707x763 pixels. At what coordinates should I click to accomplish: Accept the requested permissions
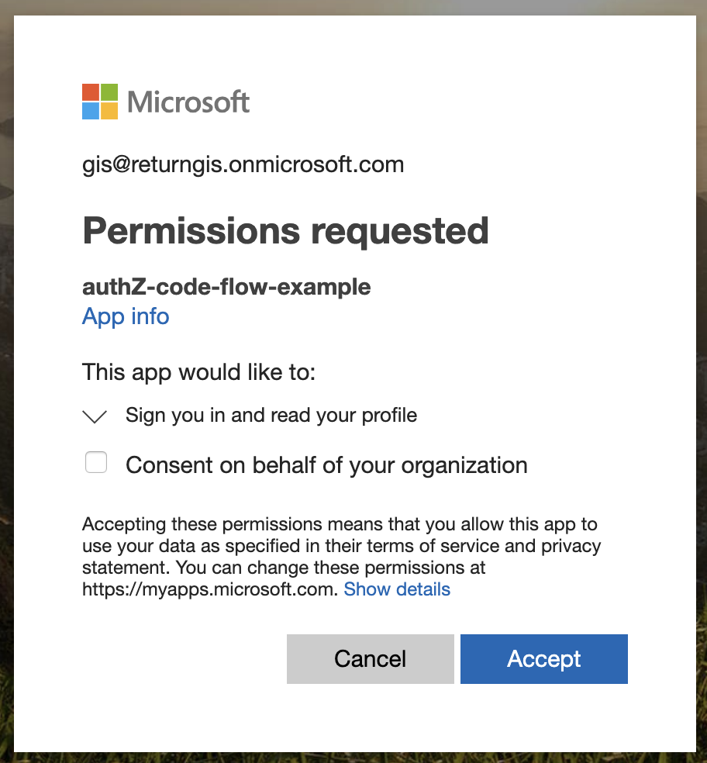coord(544,659)
